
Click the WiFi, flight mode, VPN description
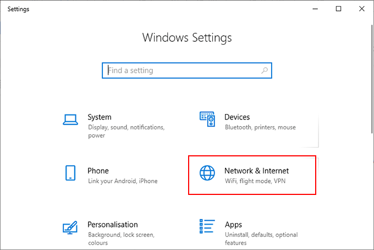[255, 181]
